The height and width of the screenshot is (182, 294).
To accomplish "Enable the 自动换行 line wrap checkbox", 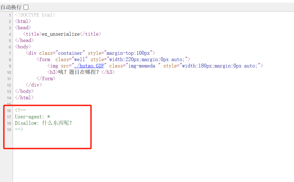I will pos(26,7).
